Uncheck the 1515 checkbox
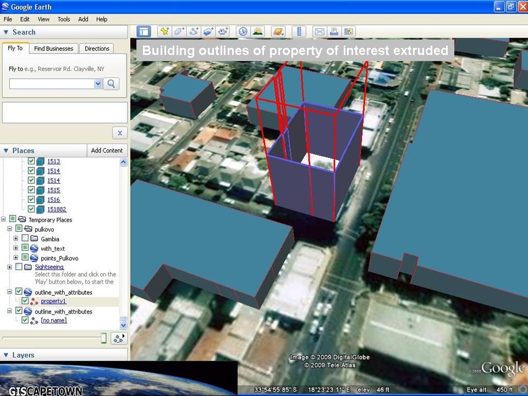The width and height of the screenshot is (528, 396). 31,190
